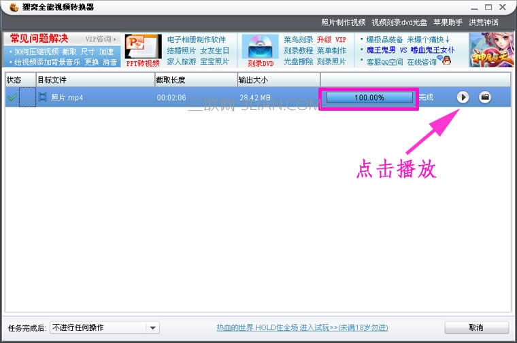517x343 pixels.
Task: Click the film icon next to 照片.mp4
Action: click(x=43, y=97)
